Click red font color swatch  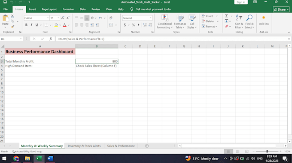pos(64,25)
